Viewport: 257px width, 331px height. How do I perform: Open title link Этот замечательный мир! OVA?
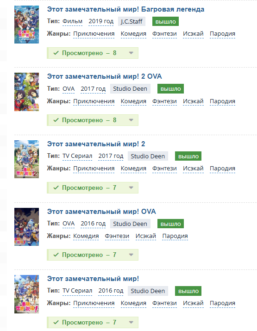pyautogui.click(x=101, y=211)
